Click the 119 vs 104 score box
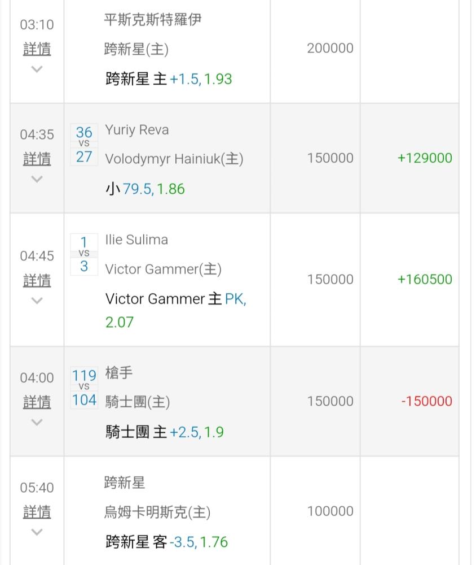476x565 pixels. [84, 388]
